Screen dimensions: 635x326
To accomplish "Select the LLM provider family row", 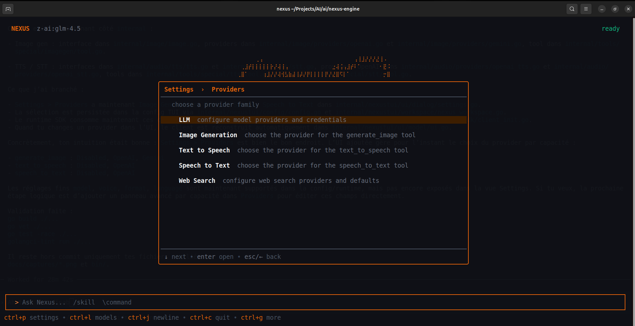I will (313, 120).
